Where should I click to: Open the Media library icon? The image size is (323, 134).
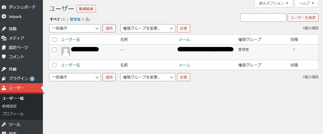(4, 38)
